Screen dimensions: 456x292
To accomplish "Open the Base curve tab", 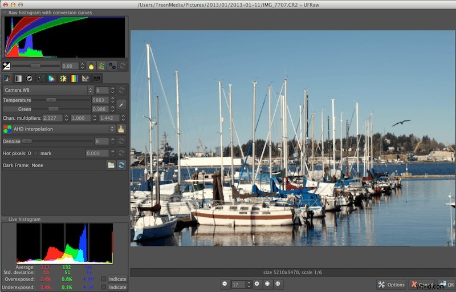I will pos(40,78).
